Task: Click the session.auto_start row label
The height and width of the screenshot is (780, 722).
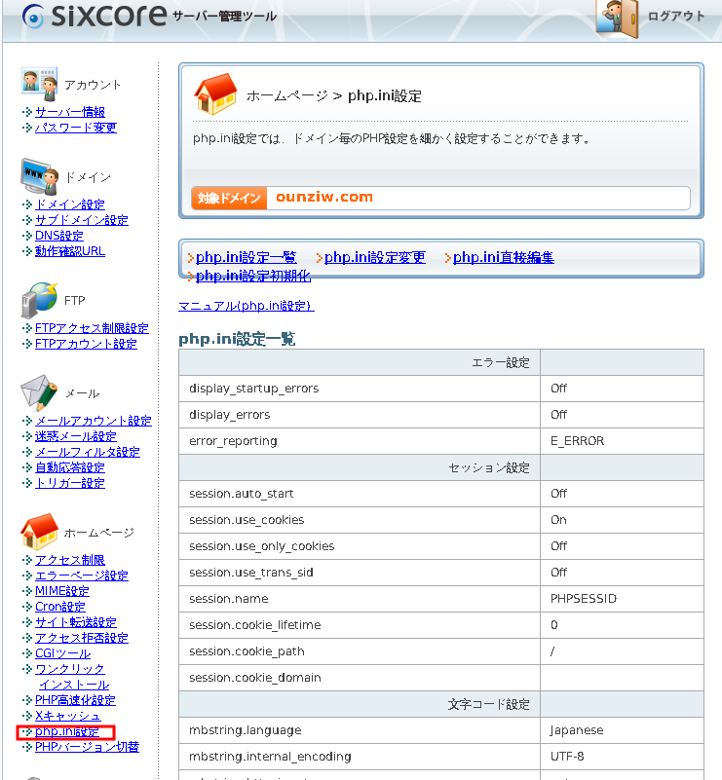Action: pyautogui.click(x=242, y=494)
